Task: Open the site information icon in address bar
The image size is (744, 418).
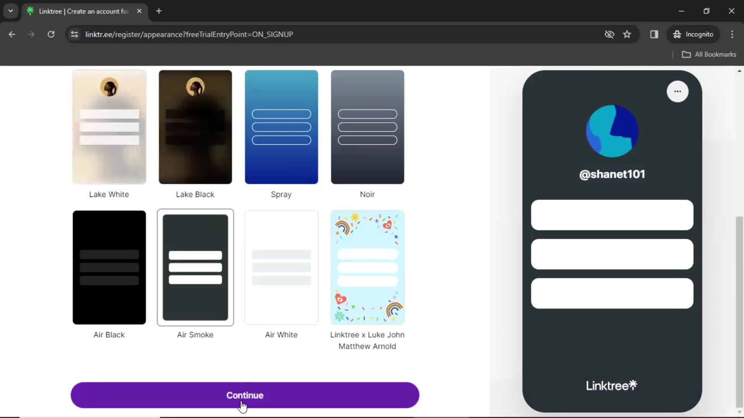Action: pyautogui.click(x=74, y=34)
